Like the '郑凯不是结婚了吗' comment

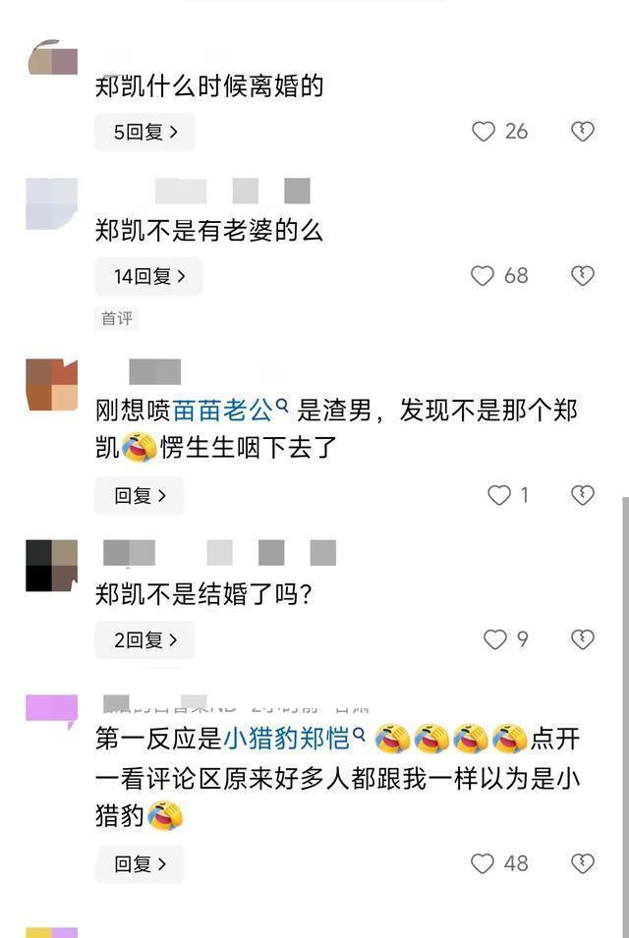[x=495, y=639]
